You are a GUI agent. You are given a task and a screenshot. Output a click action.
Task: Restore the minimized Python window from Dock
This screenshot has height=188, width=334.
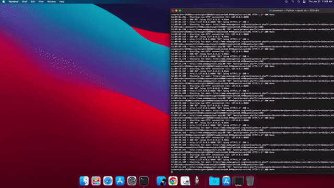238,181
